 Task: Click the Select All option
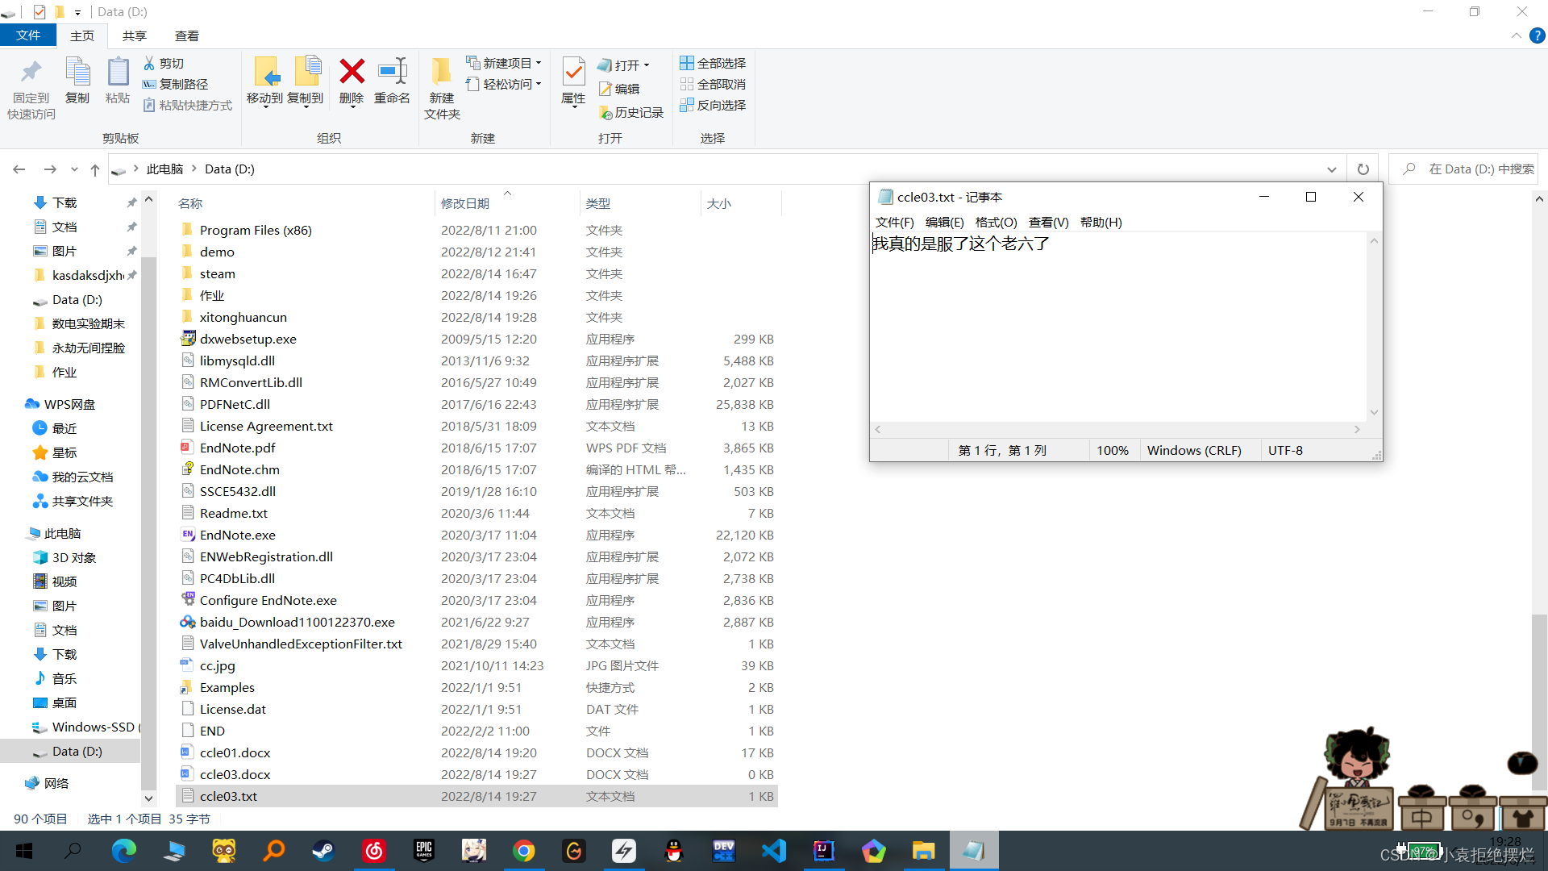point(713,63)
